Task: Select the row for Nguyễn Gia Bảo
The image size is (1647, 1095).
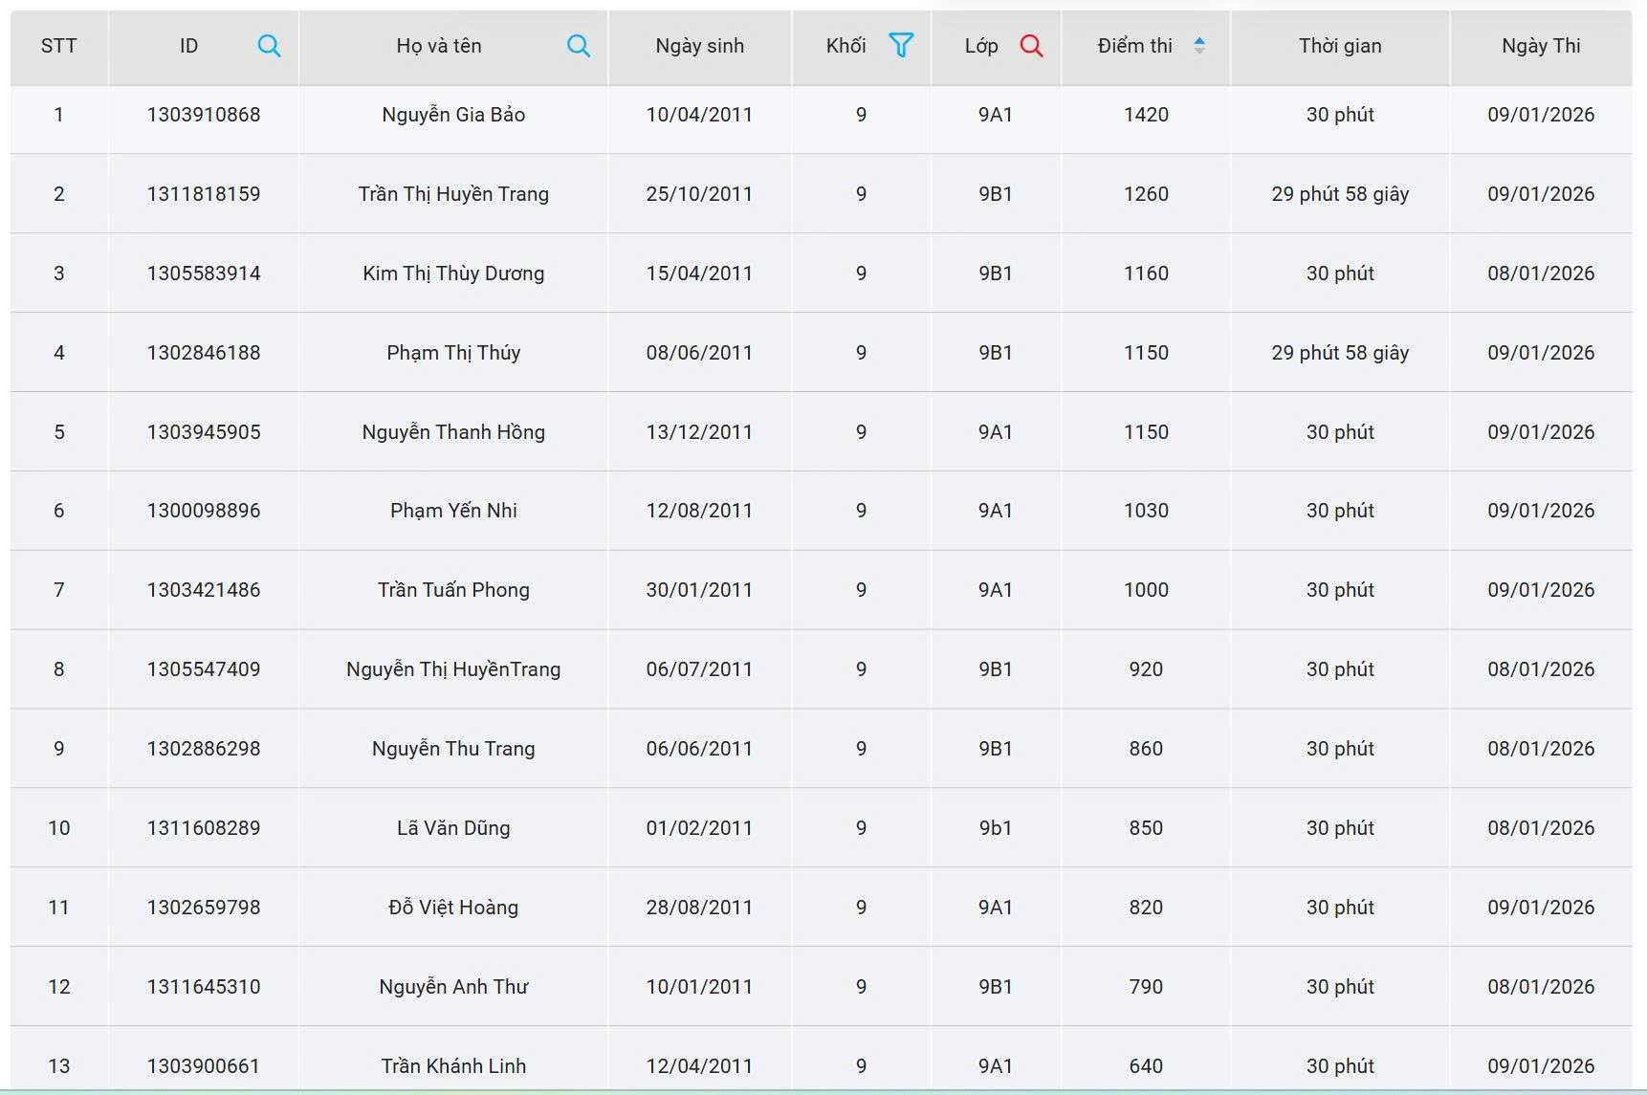Action: click(453, 115)
